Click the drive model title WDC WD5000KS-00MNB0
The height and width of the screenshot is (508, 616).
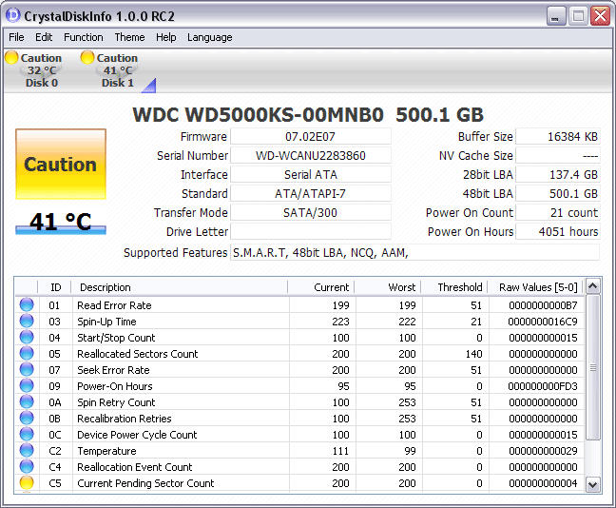pos(259,115)
